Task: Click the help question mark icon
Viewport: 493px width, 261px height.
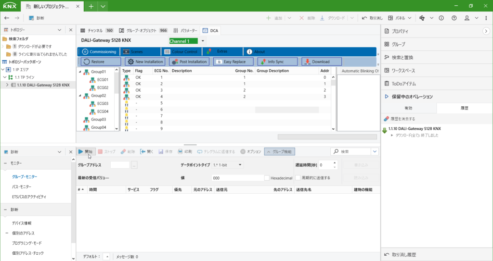Action: [454, 18]
